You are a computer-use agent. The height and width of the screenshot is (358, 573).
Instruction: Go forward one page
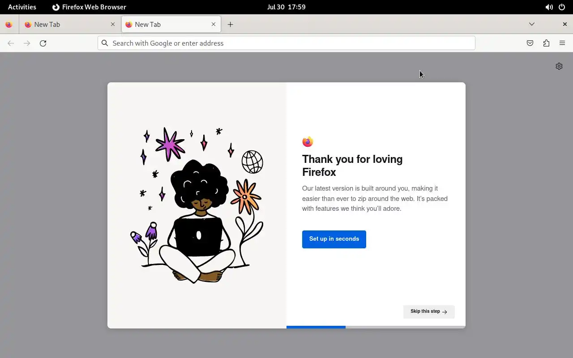click(27, 43)
